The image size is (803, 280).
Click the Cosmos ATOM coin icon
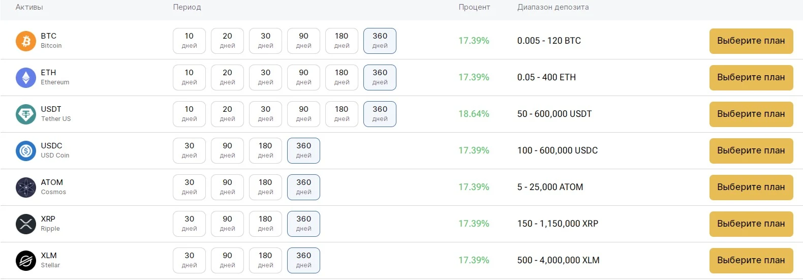point(26,188)
